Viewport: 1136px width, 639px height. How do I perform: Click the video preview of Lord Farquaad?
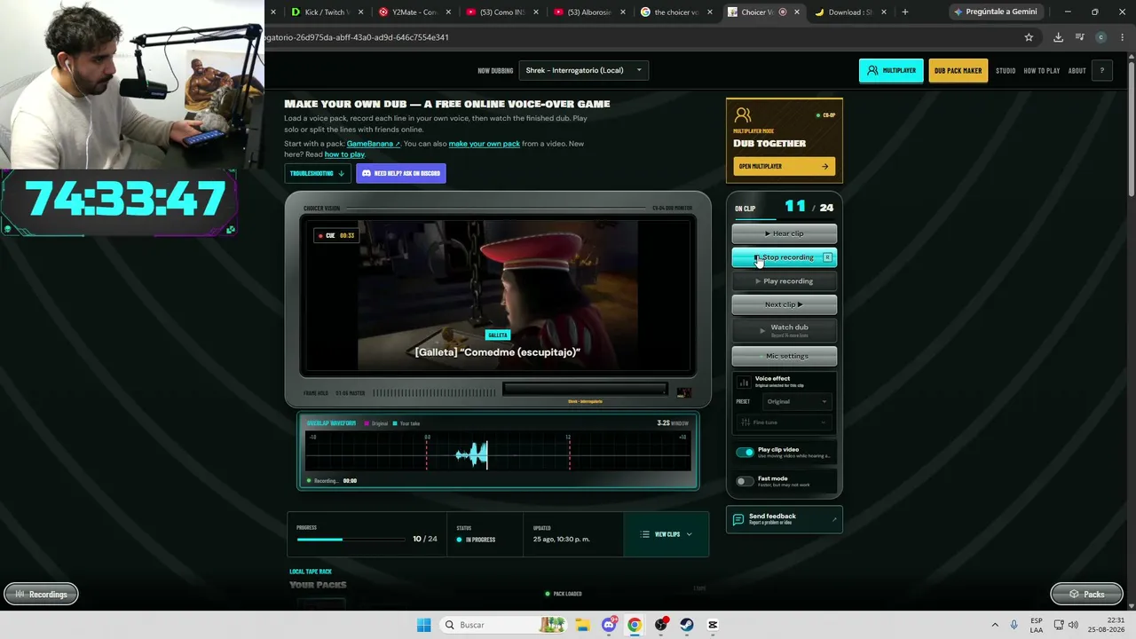tap(497, 296)
